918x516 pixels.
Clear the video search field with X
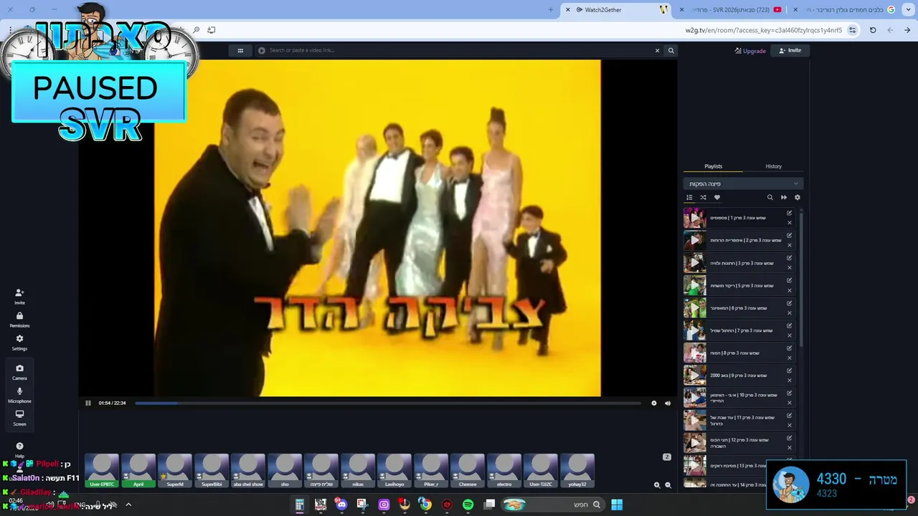[657, 50]
